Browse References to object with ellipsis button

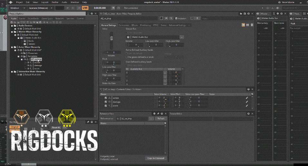click(x=151, y=119)
